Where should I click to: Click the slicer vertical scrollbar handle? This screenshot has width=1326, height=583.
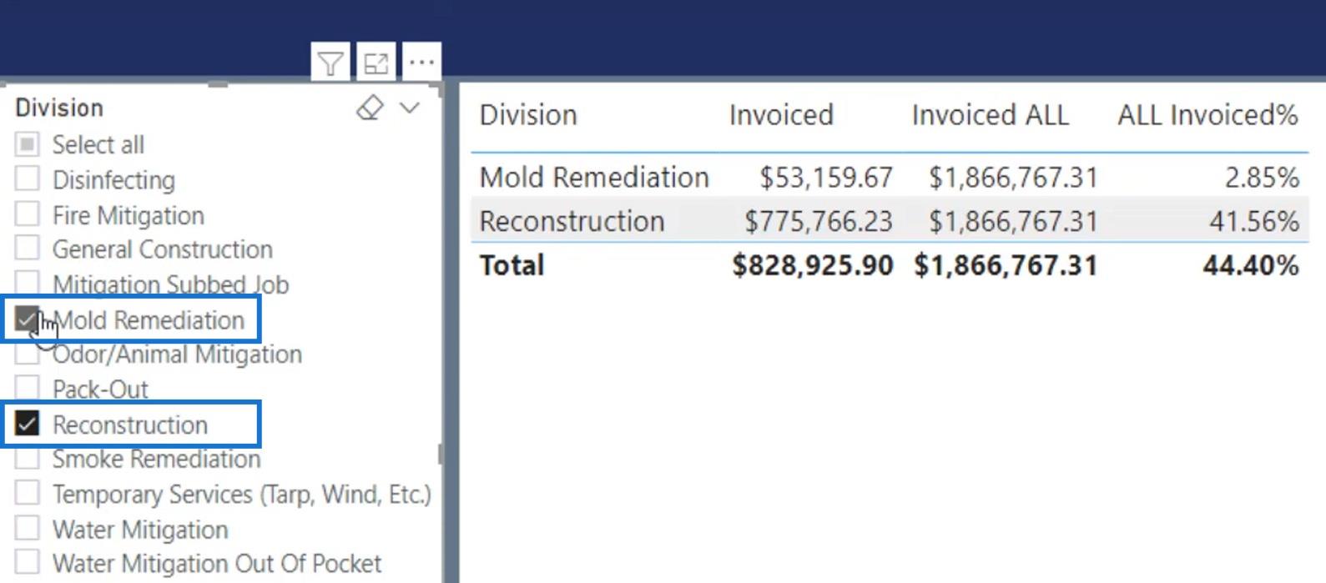click(x=440, y=454)
